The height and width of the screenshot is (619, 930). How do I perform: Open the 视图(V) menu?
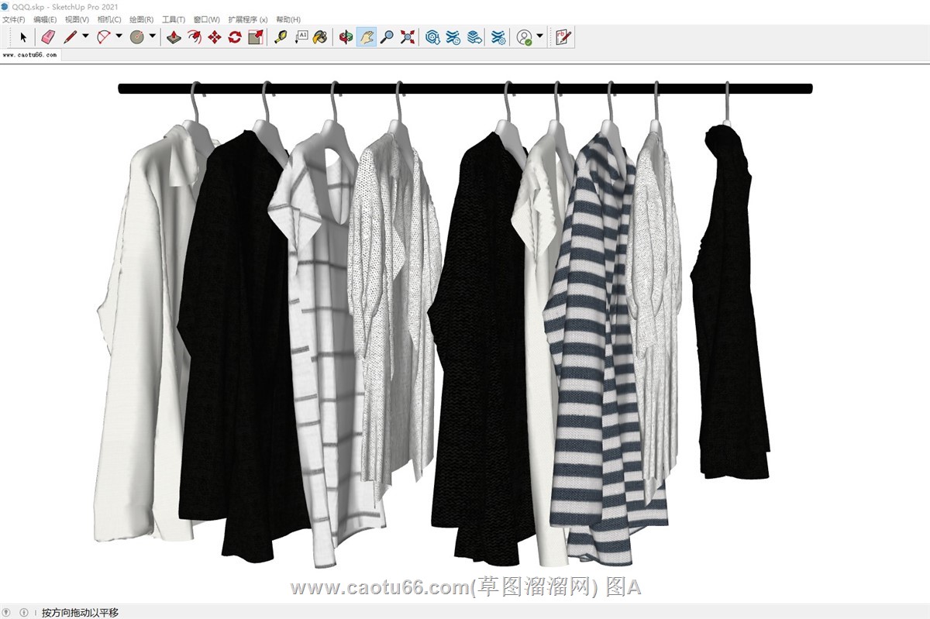(x=77, y=19)
